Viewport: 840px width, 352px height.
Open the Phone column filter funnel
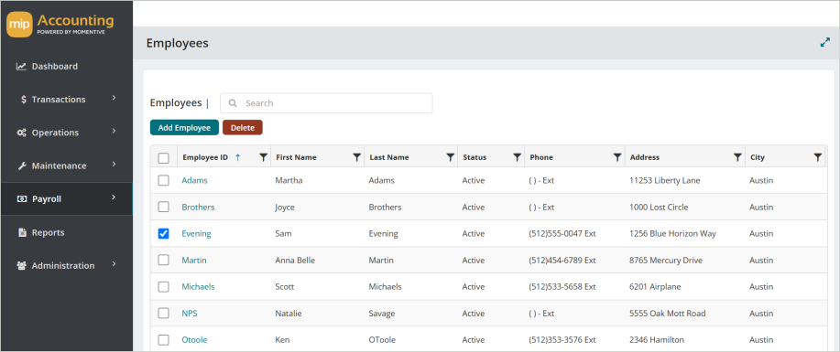point(617,157)
